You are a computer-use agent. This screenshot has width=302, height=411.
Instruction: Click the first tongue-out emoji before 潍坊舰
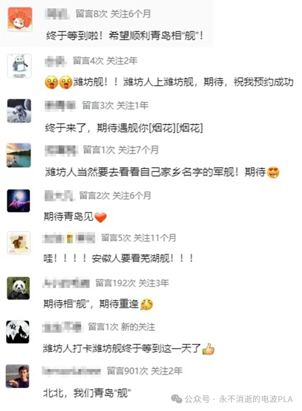51,82
